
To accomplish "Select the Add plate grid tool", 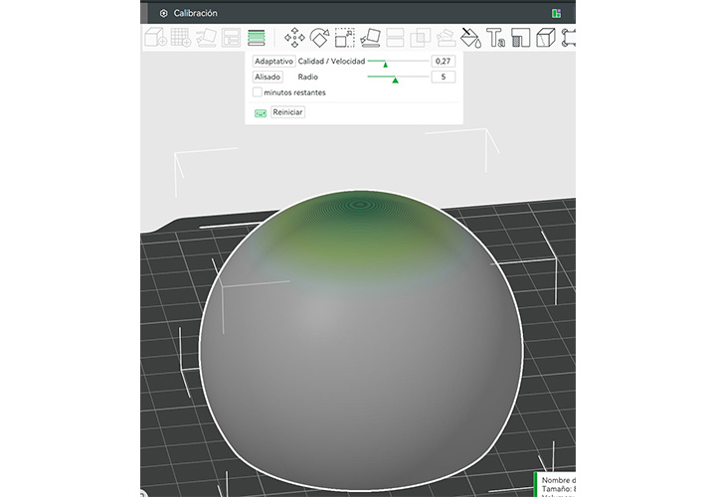I will [x=181, y=38].
